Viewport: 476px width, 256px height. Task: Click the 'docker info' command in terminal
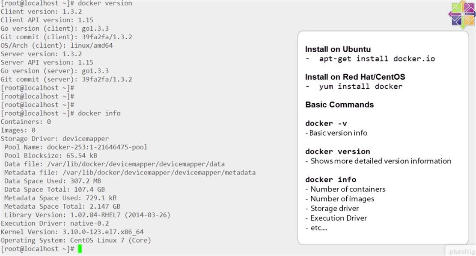click(99, 113)
